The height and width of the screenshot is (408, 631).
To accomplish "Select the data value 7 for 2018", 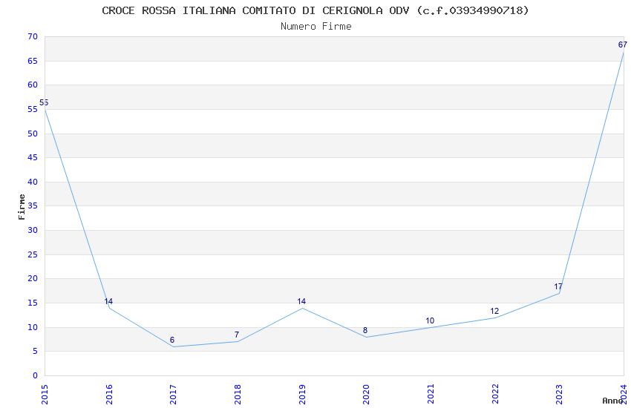I will point(237,335).
